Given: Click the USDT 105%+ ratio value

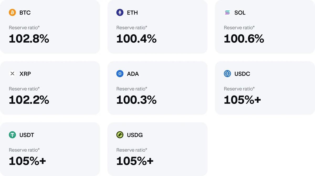Looking at the screenshot, I should point(27,161).
